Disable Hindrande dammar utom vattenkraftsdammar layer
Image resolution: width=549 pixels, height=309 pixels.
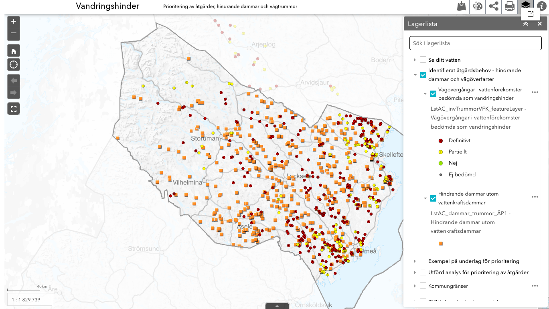[433, 198]
